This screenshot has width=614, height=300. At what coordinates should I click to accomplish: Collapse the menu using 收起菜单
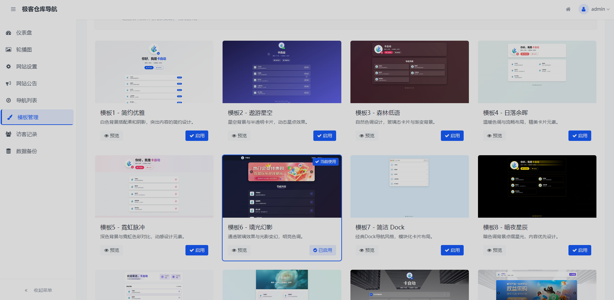pos(39,290)
